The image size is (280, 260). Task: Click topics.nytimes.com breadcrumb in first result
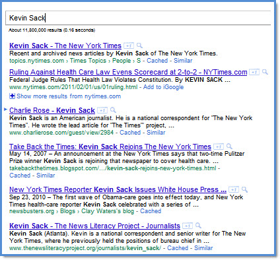pyautogui.click(x=36, y=61)
